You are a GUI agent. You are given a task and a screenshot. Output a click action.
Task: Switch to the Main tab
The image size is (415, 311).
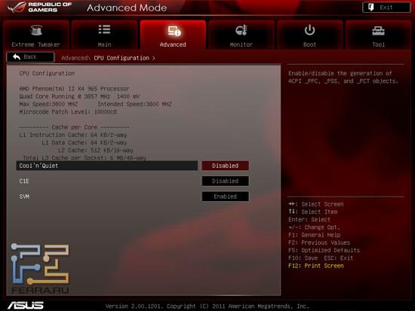pyautogui.click(x=105, y=35)
